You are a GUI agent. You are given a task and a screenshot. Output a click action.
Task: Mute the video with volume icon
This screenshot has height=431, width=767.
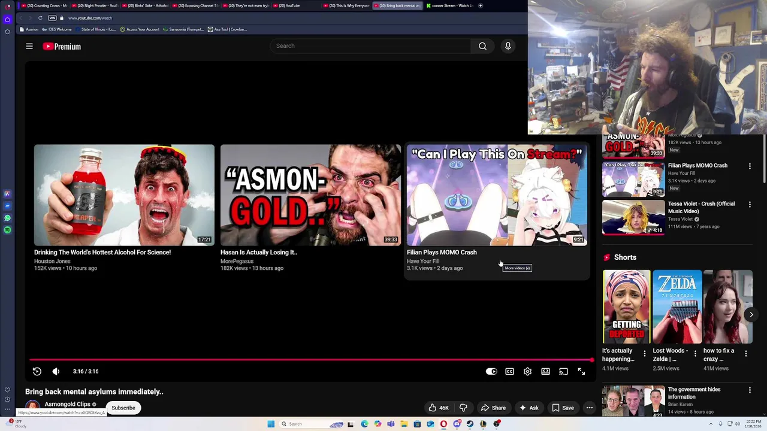click(56, 371)
